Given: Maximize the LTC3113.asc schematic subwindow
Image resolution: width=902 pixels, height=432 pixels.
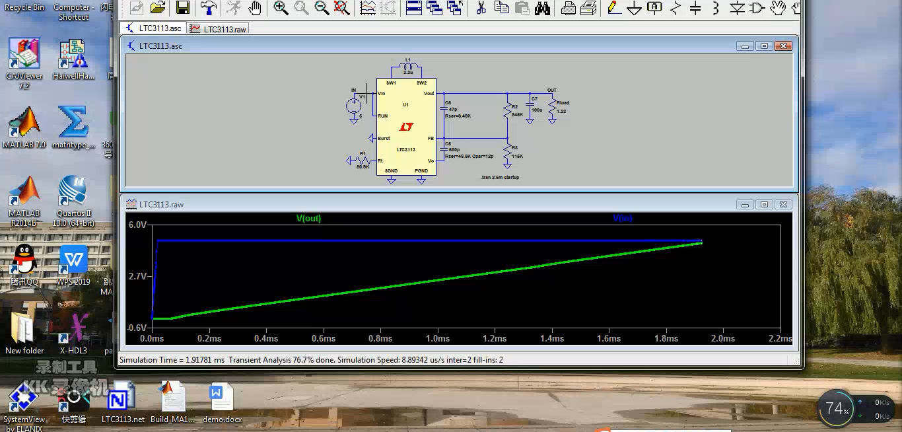Looking at the screenshot, I should 764,46.
